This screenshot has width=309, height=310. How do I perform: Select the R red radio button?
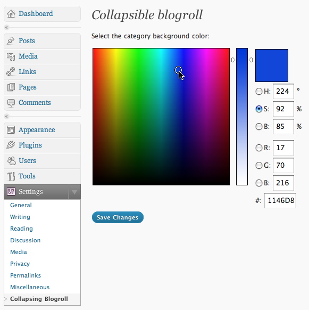click(258, 148)
